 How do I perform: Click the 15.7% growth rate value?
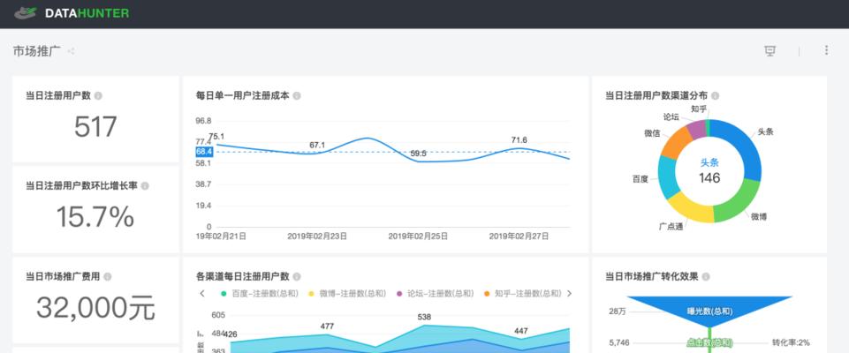(x=95, y=217)
